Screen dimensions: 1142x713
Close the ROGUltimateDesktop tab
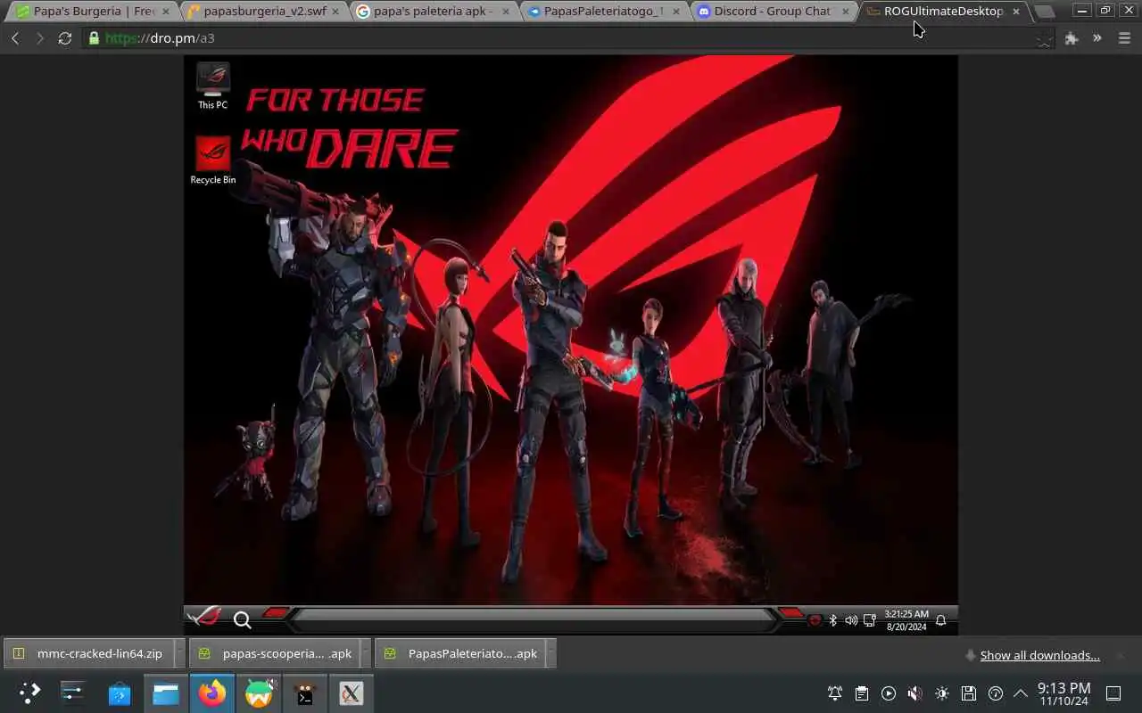[x=1015, y=12]
